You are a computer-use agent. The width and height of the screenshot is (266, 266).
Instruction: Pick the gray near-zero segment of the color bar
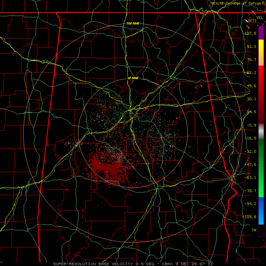(261, 131)
